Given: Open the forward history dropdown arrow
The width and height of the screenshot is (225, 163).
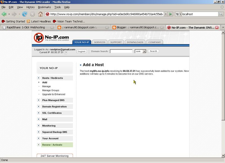Looking at the screenshot, I should click(x=19, y=14).
